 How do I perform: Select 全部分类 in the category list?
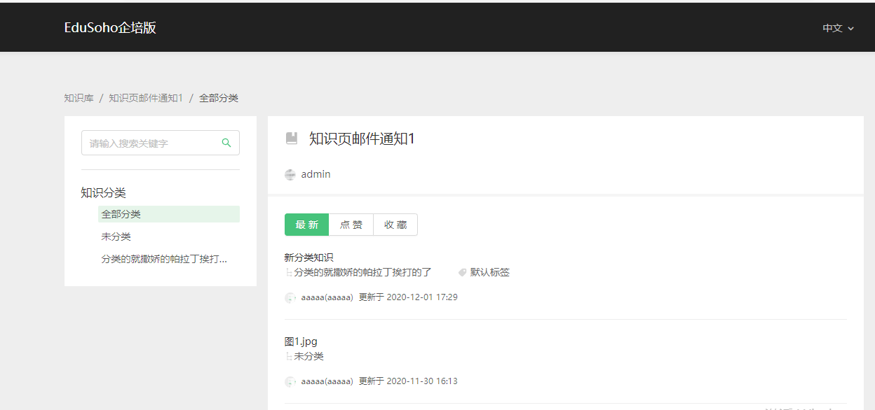click(x=121, y=214)
